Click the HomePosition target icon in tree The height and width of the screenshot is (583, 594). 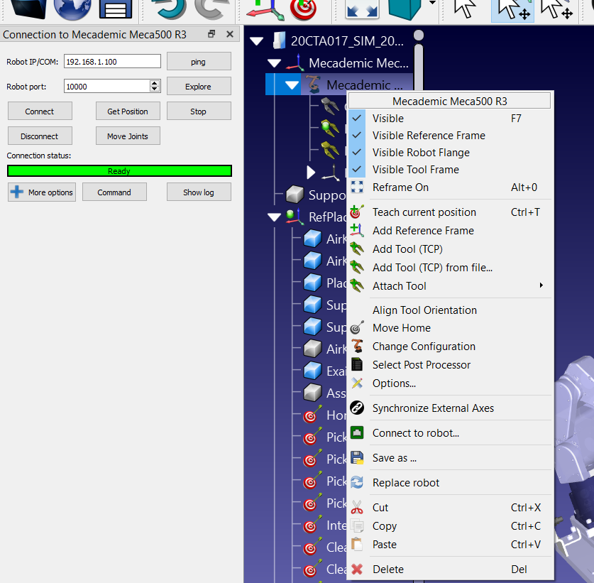[312, 415]
